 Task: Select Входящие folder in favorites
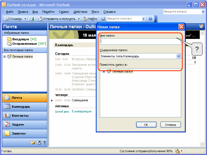(22, 39)
